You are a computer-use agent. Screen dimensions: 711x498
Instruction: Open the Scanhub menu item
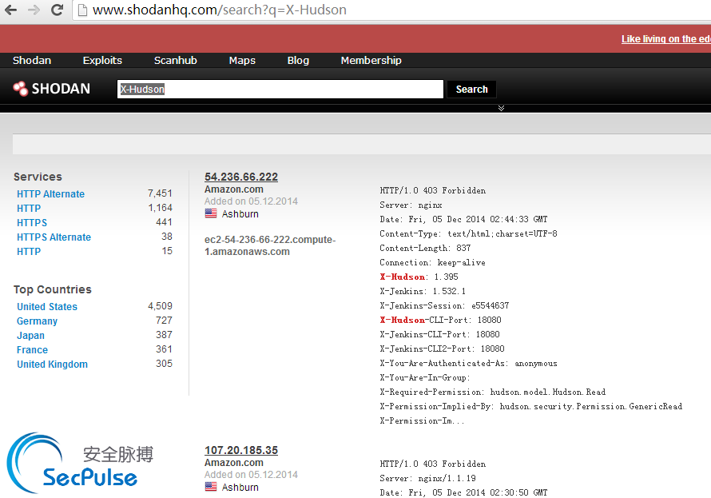point(176,60)
